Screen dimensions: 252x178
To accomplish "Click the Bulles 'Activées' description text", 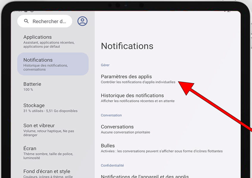I will pyautogui.click(x=162, y=151).
